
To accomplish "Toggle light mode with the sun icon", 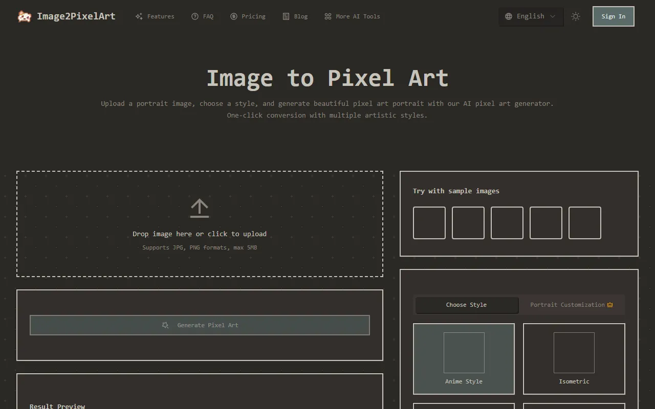I will [576, 16].
